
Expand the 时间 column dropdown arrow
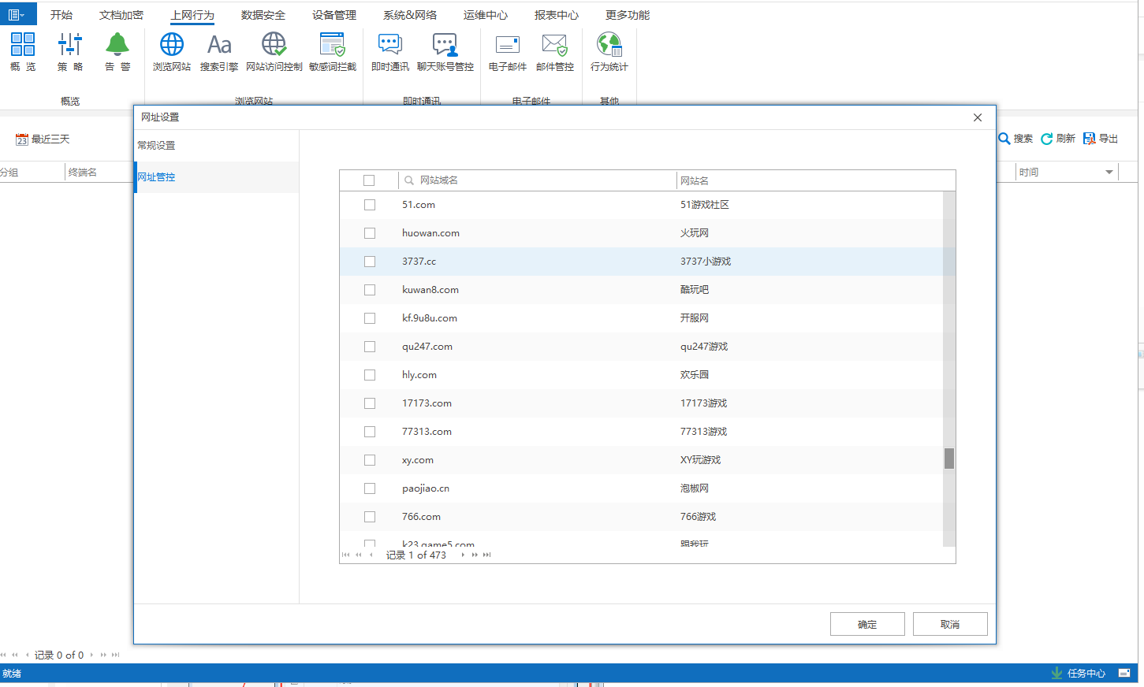tap(1109, 173)
